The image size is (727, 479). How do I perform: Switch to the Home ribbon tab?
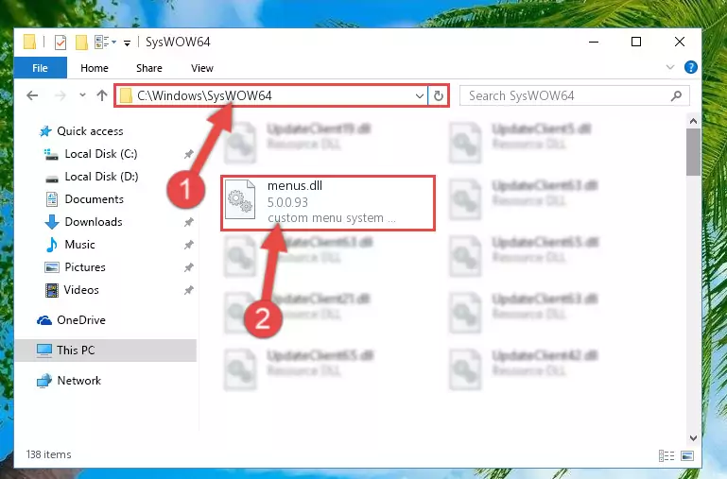95,68
